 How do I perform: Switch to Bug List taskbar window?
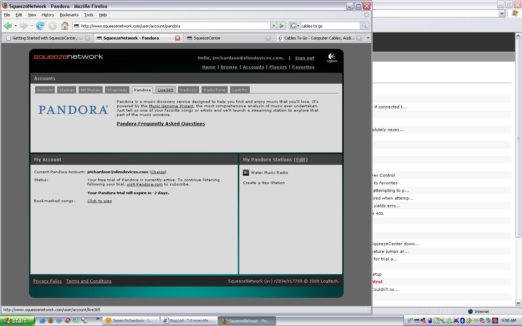pyautogui.click(x=188, y=321)
